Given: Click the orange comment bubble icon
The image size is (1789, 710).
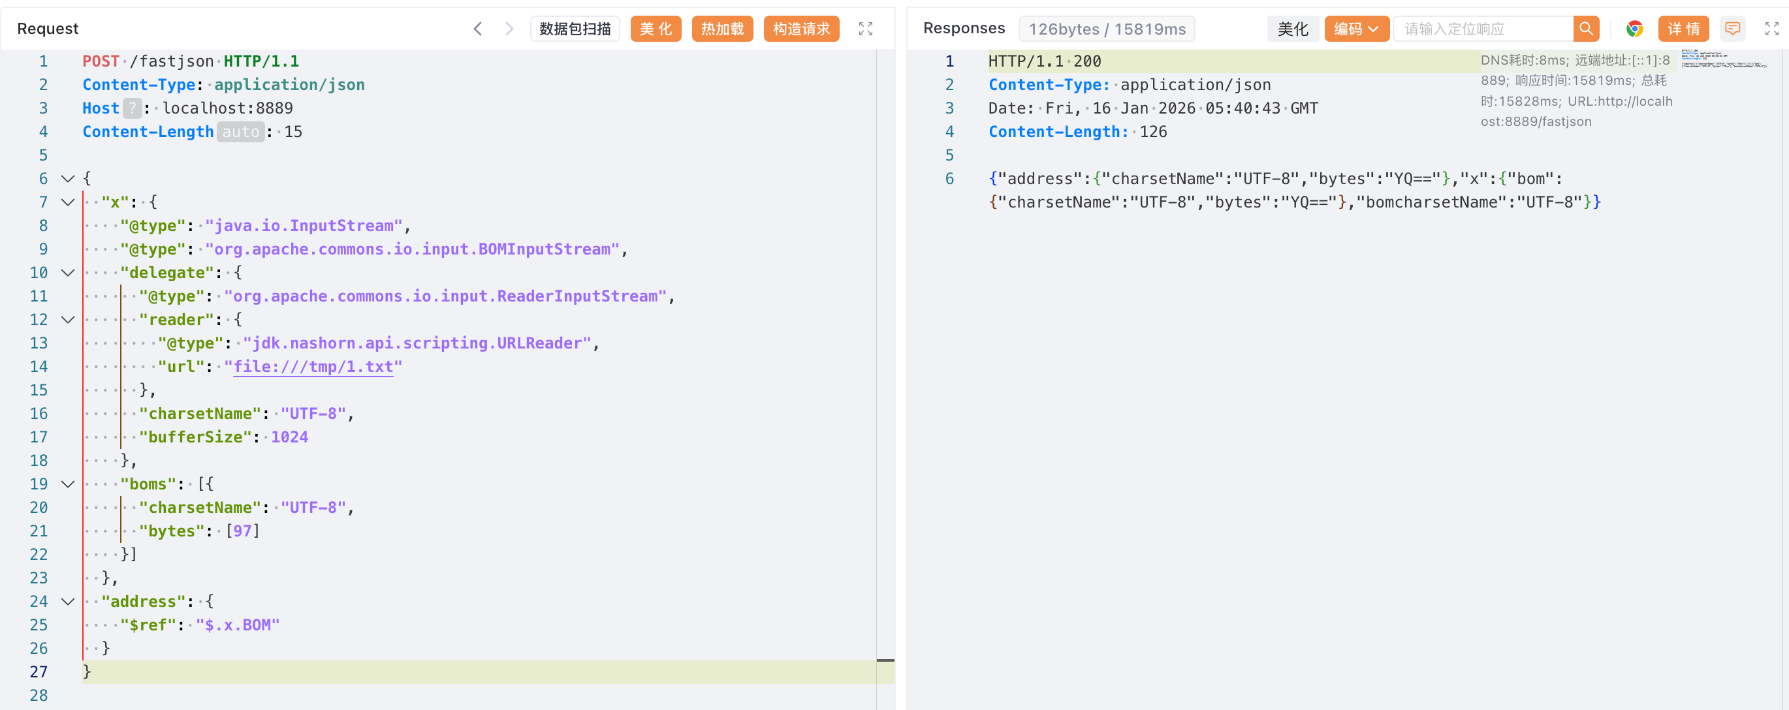Looking at the screenshot, I should [1732, 29].
